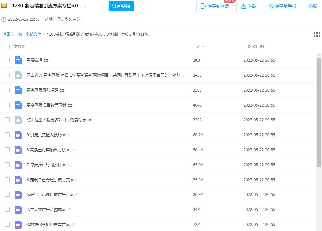The image size is (322, 231).
Task: Click video icon of 3.数据化分析用户需求.mp4
Action: (18, 225)
